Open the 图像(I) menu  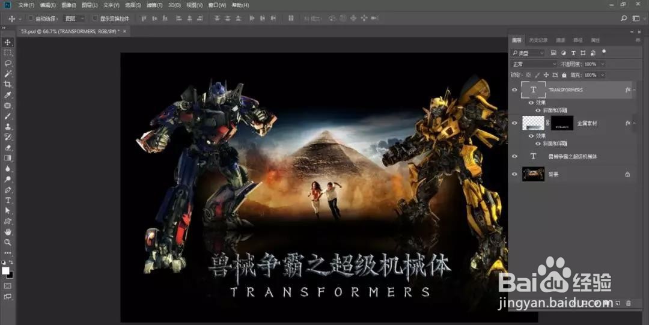tap(69, 5)
